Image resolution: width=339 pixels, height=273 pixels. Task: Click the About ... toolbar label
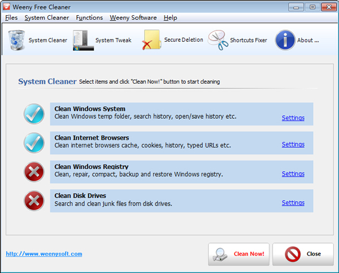tap(308, 40)
